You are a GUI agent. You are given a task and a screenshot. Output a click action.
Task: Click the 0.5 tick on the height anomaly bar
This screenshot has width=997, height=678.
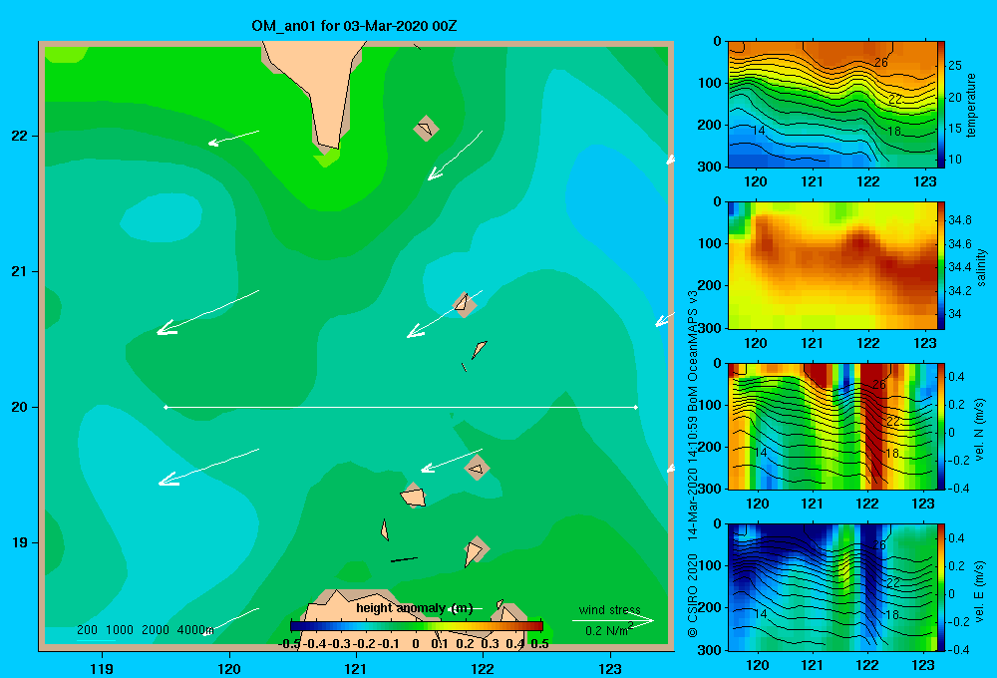pos(539,644)
